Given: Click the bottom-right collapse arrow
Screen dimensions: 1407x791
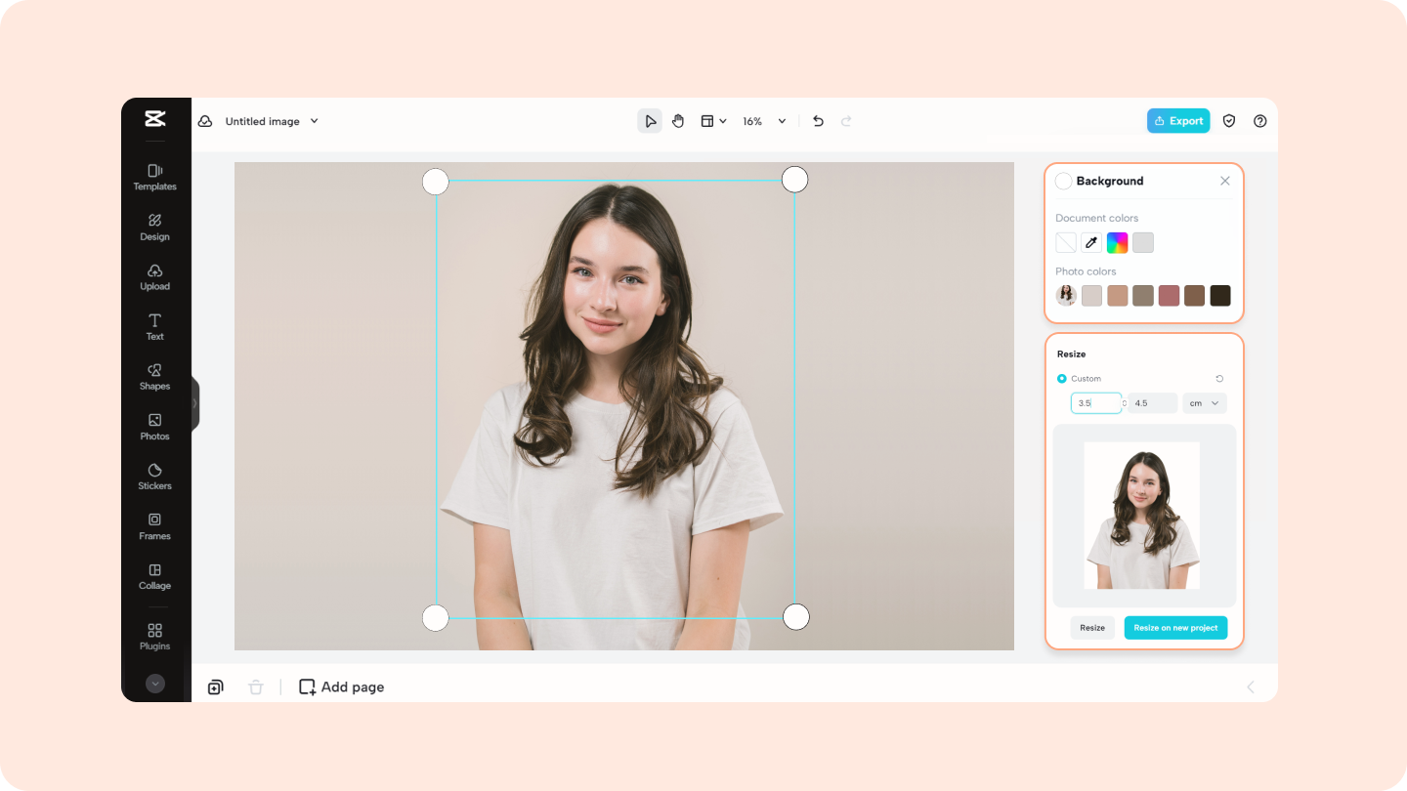Looking at the screenshot, I should pos(1251,687).
